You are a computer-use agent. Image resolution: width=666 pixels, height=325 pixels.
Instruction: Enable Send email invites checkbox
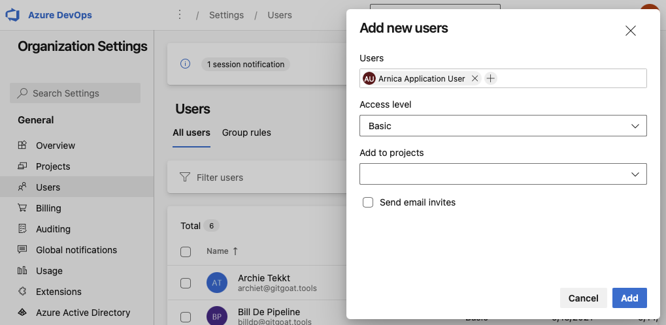368,202
